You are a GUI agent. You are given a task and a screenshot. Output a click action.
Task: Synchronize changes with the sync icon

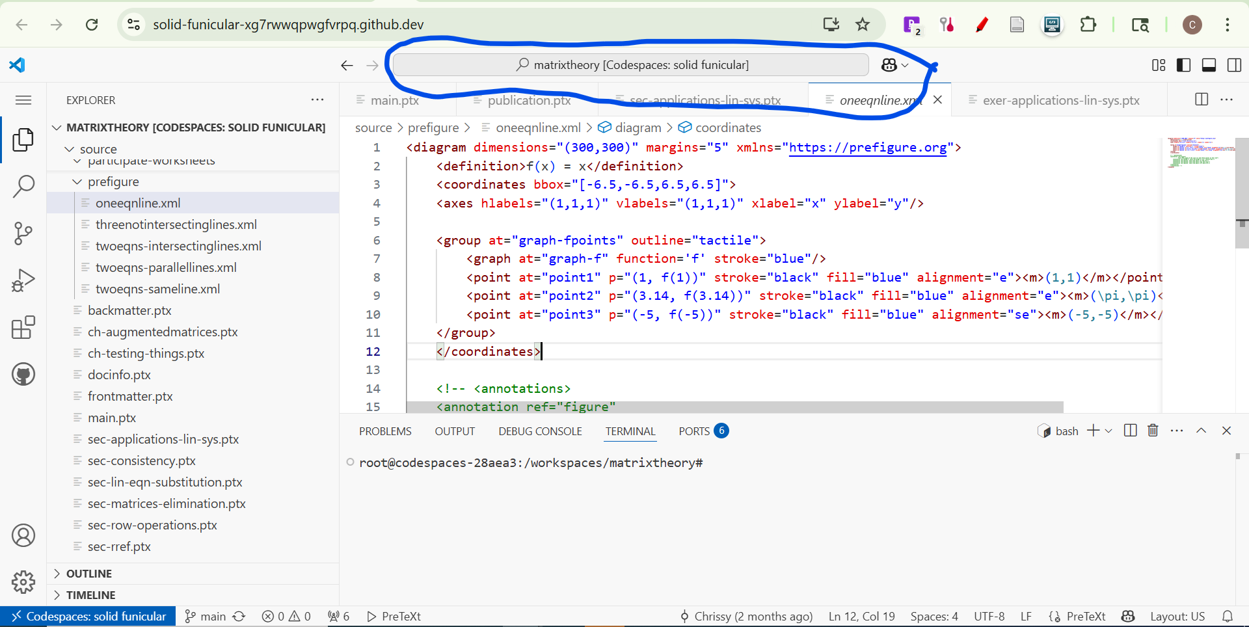tap(239, 616)
